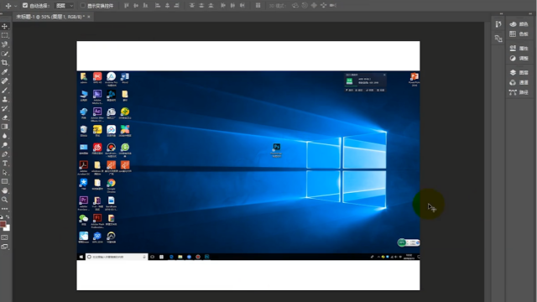
Task: Open the 颜色 color panel
Action: click(519, 24)
